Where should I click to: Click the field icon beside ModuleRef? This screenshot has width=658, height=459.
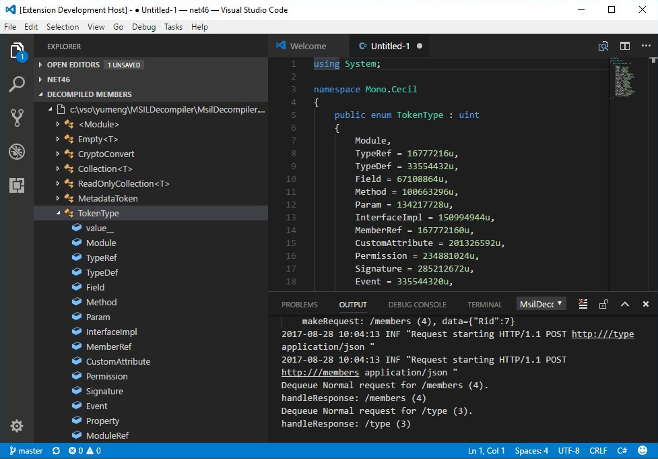[x=76, y=435]
